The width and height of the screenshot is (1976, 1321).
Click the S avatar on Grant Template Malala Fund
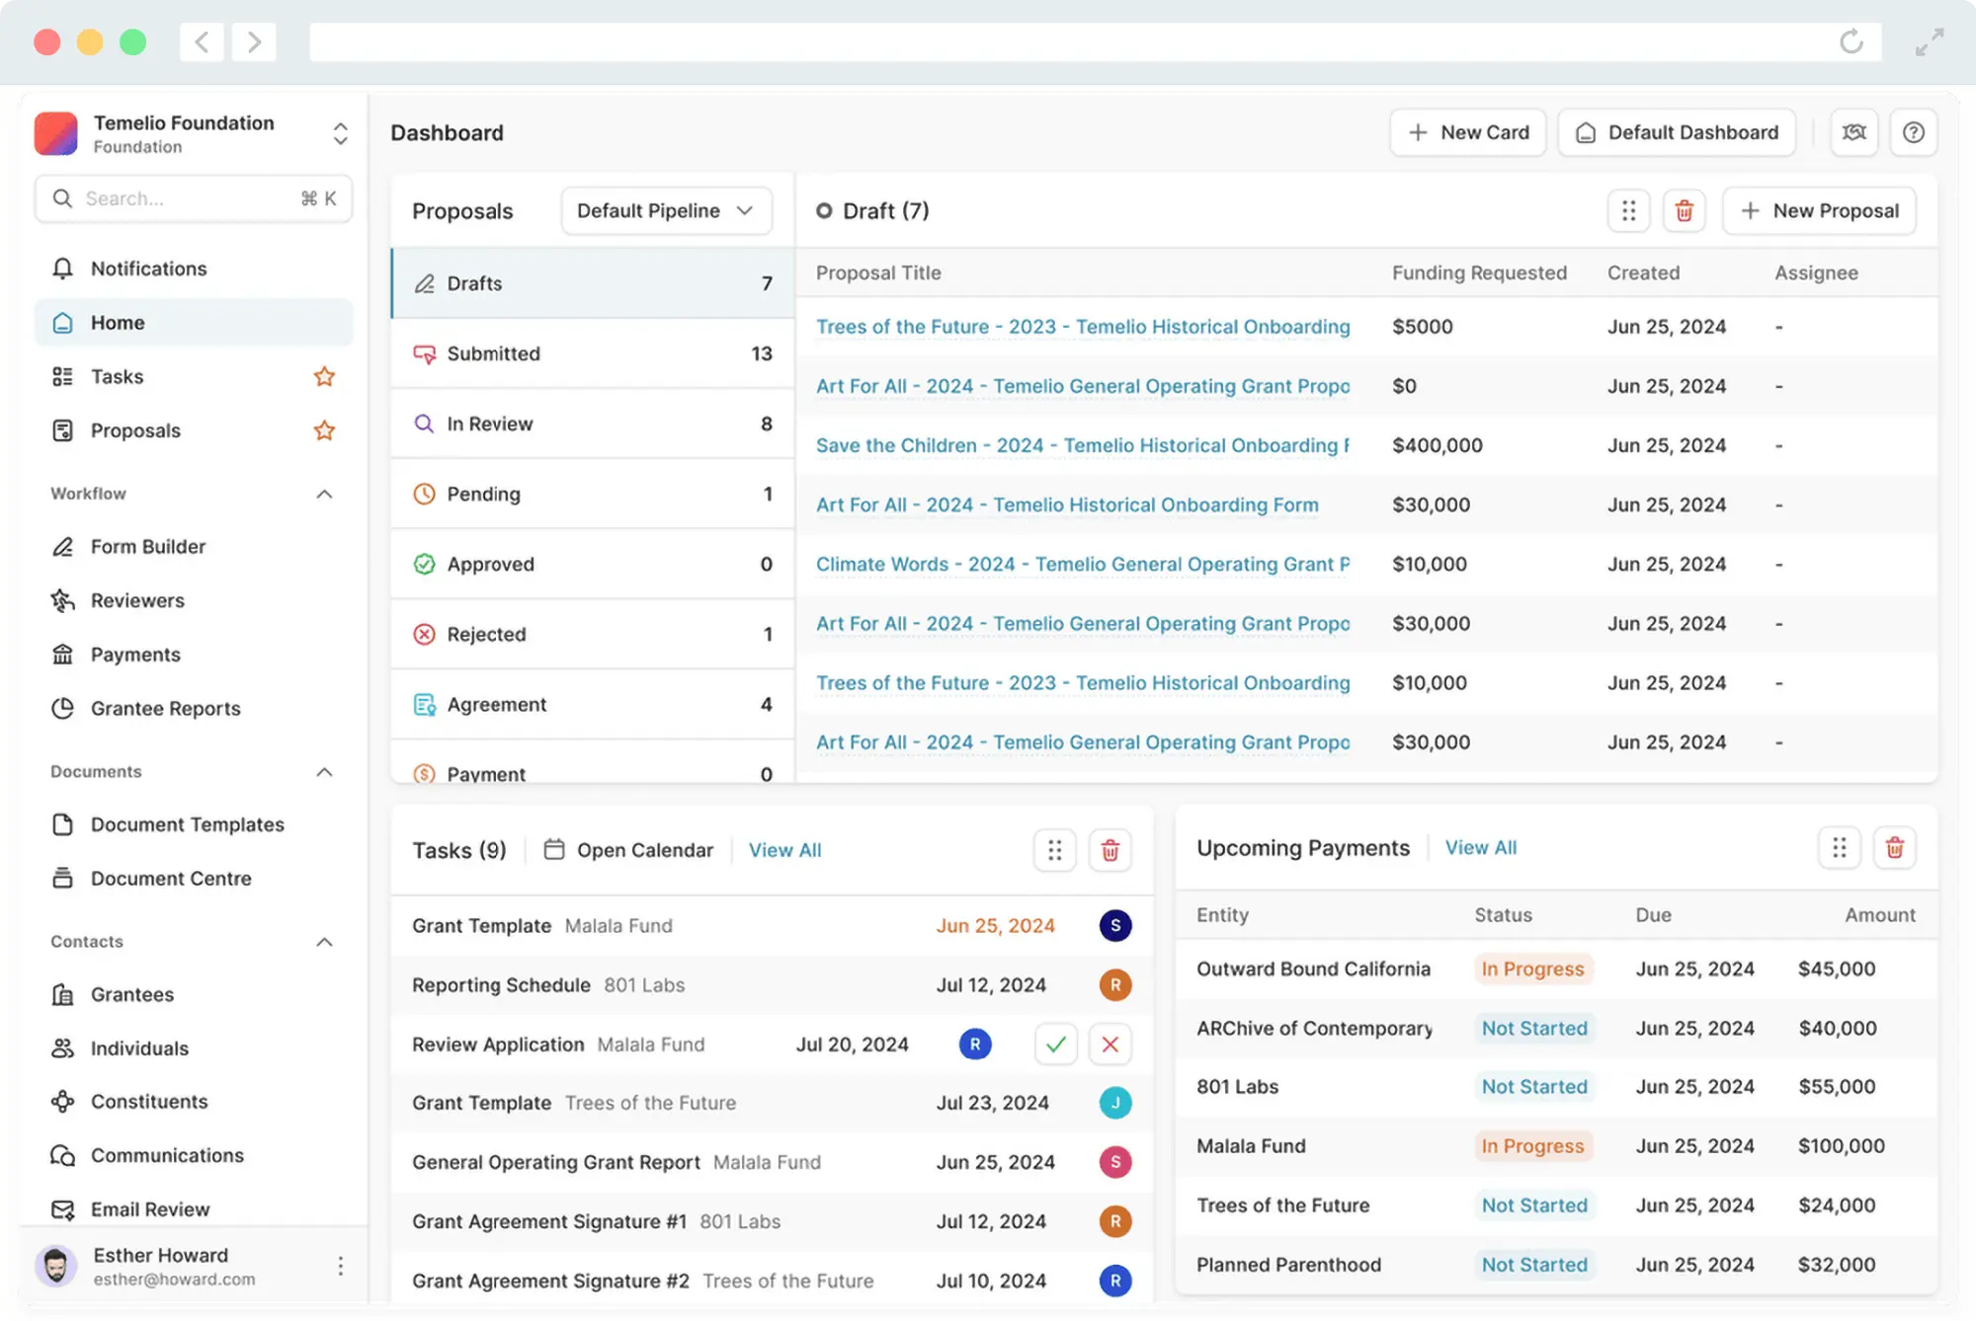1115,925
